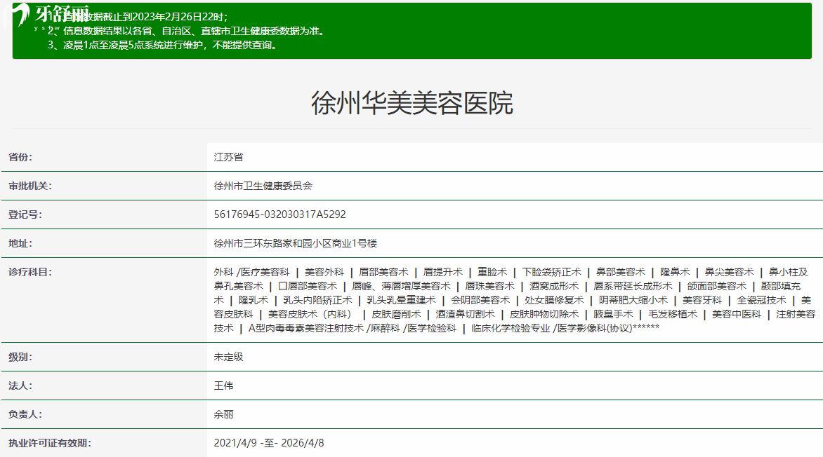This screenshot has width=823, height=457.
Task: Click the 皮肤磨削术 subject
Action: coord(396,315)
